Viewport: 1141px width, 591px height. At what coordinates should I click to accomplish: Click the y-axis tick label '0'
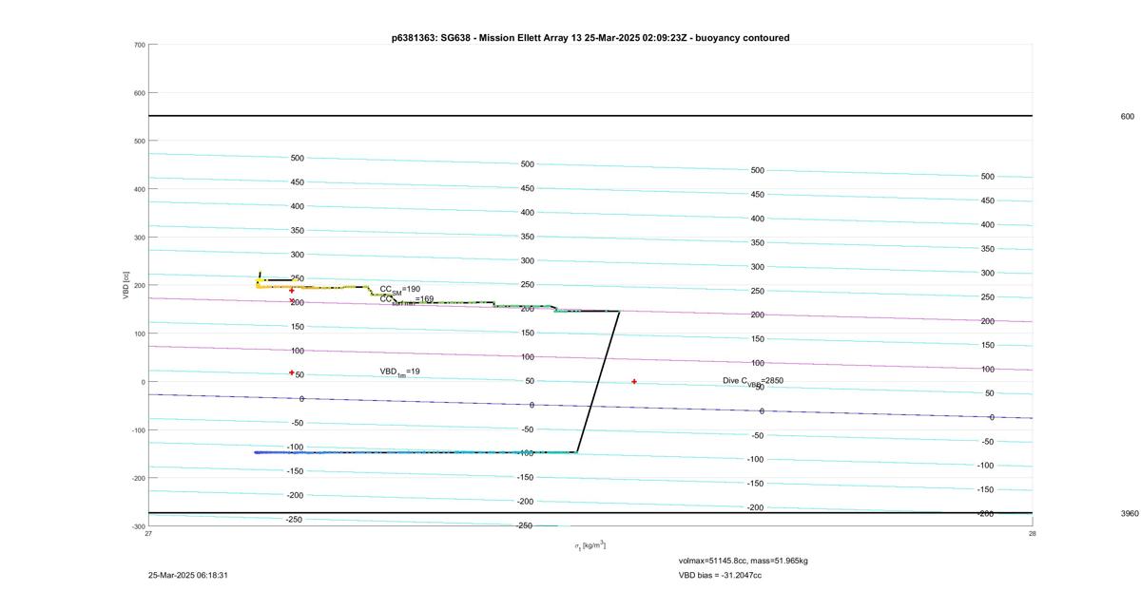[x=143, y=381]
